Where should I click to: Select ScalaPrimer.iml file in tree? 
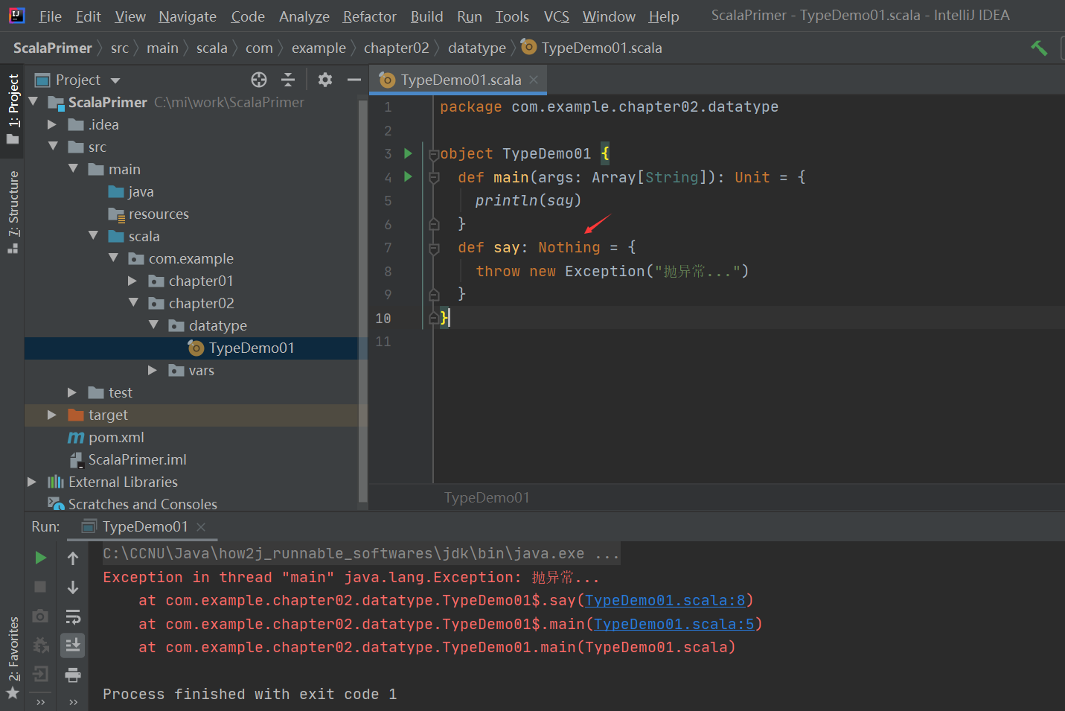137,460
